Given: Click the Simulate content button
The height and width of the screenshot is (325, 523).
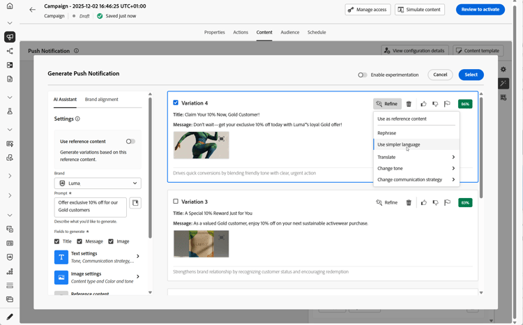Looking at the screenshot, I should point(420,10).
